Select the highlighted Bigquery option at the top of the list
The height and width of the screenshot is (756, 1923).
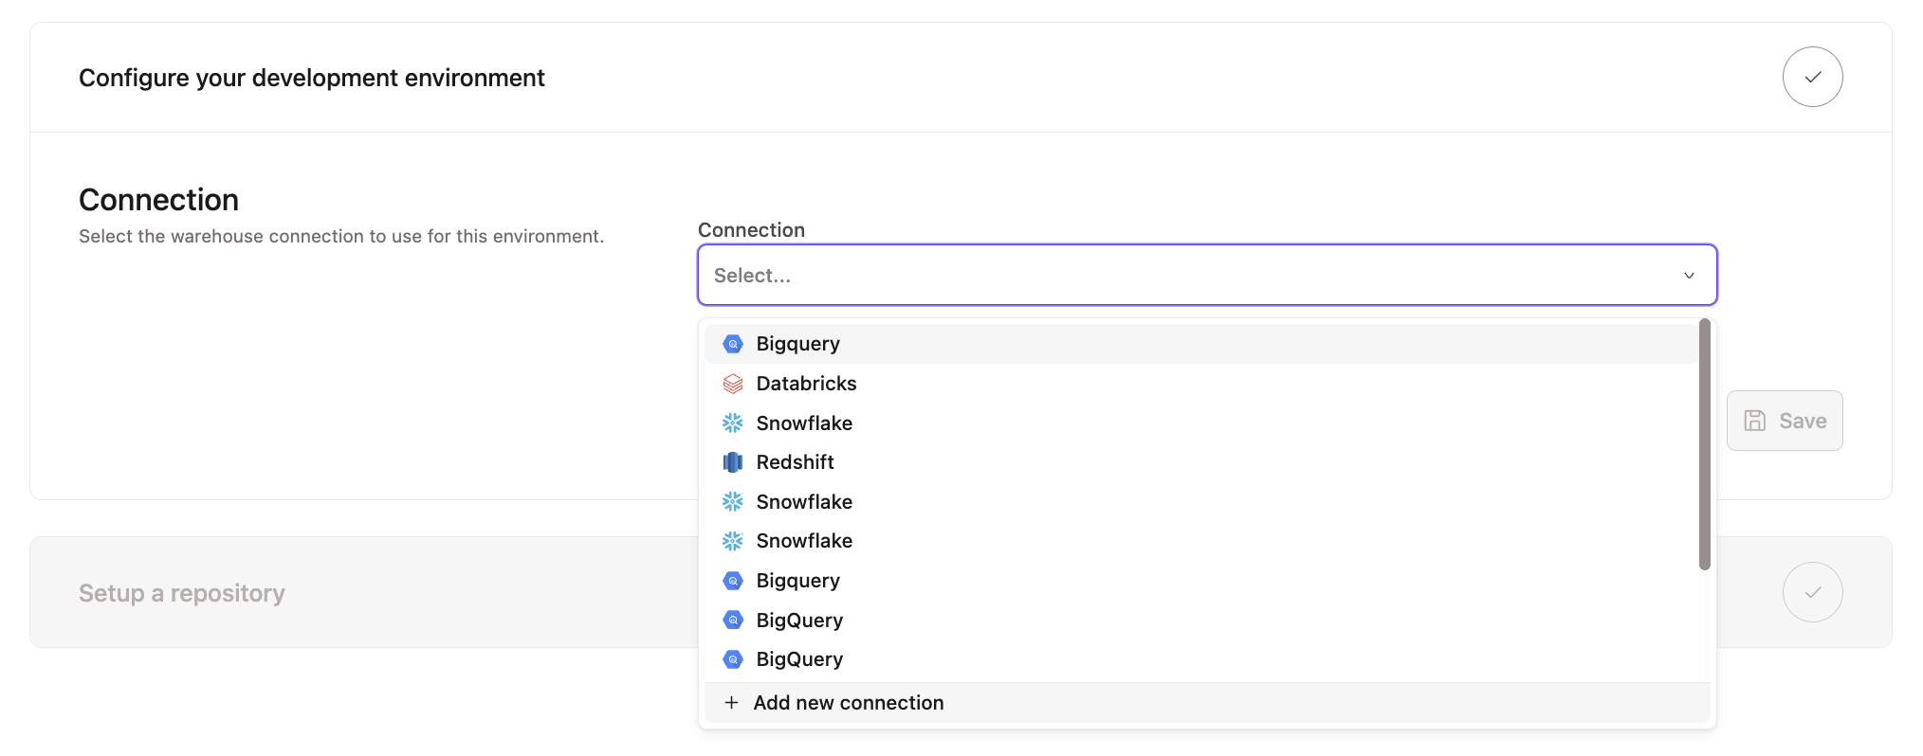[x=1200, y=344]
